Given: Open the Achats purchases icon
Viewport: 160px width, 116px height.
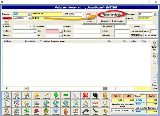Looking at the screenshot, I should [x=90, y=18].
